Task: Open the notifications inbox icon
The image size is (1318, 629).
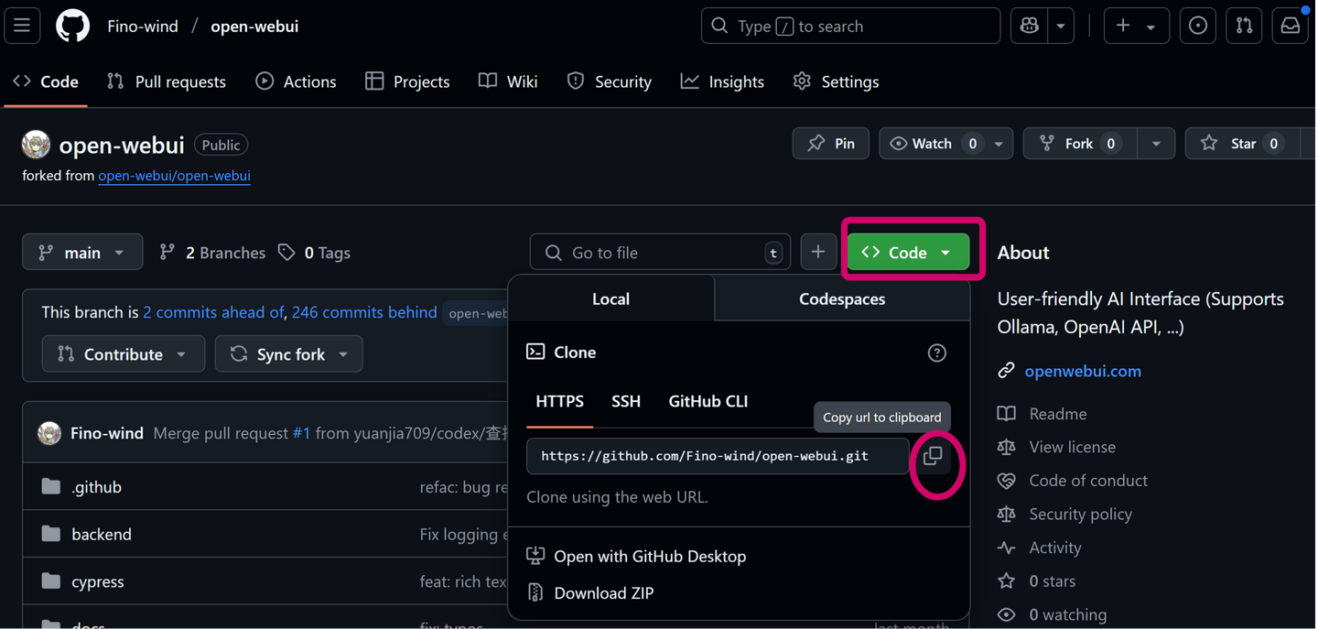Action: 1291,26
